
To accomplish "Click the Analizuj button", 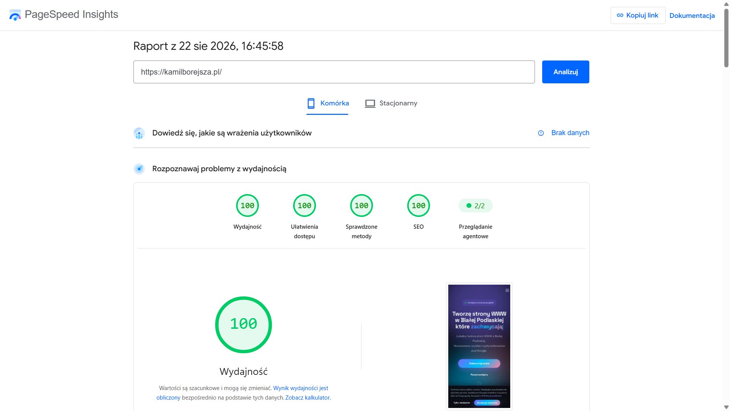I will 565,72.
